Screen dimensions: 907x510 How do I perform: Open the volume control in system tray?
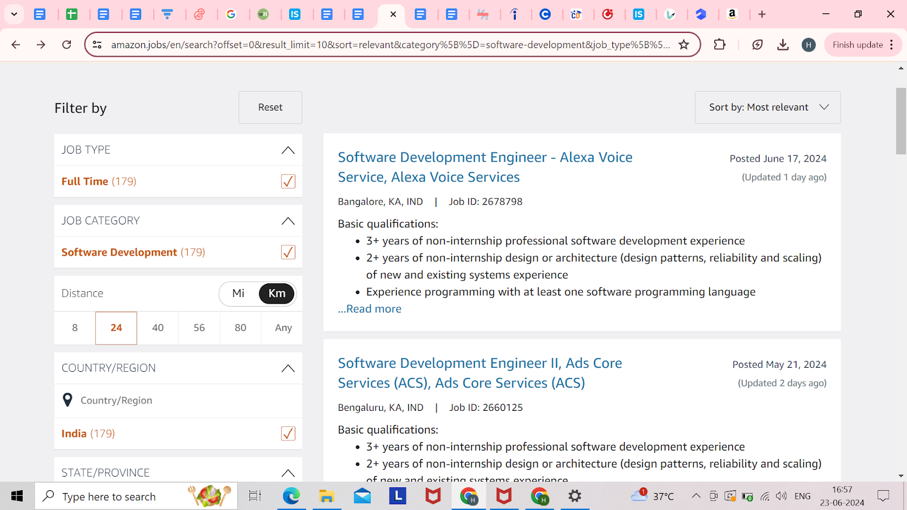coord(782,496)
